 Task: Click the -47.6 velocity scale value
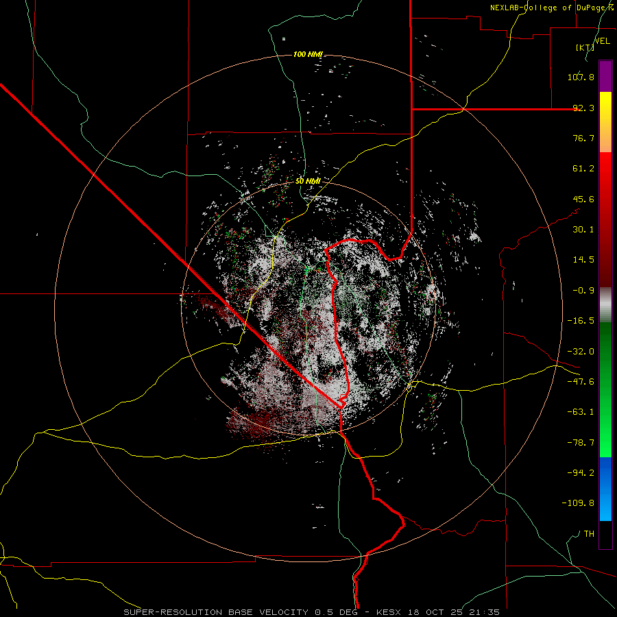[581, 382]
